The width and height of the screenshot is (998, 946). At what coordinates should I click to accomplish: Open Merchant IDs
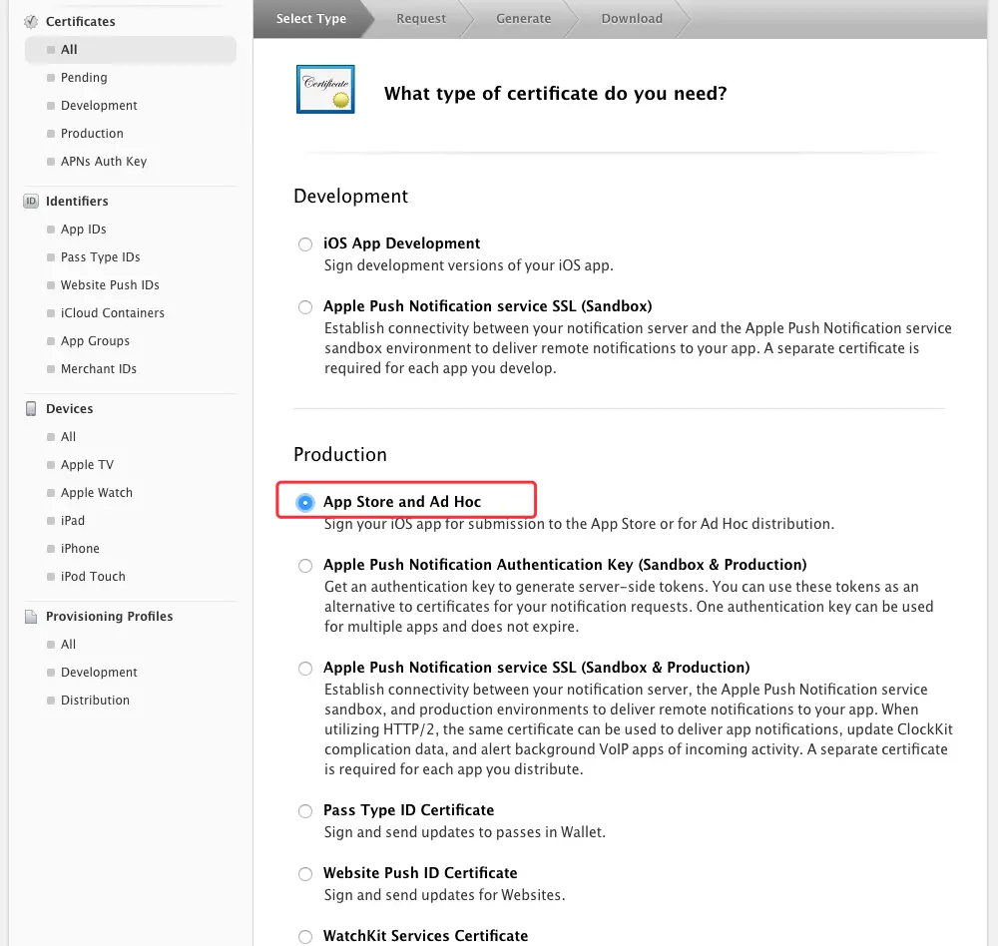pyautogui.click(x=99, y=369)
